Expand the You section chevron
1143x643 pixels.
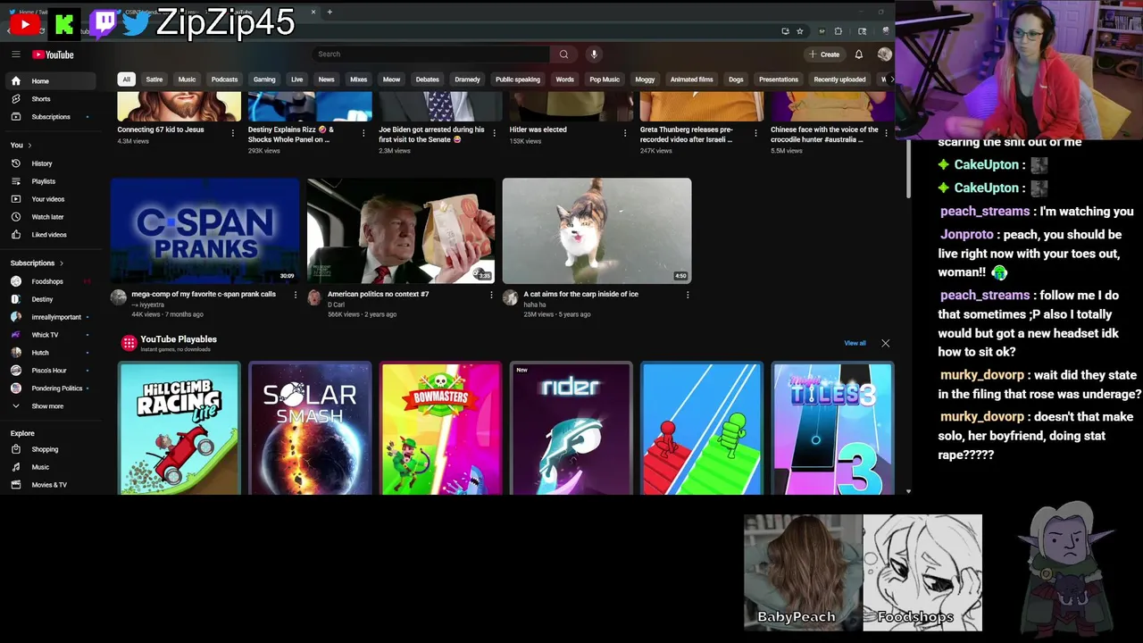click(29, 145)
